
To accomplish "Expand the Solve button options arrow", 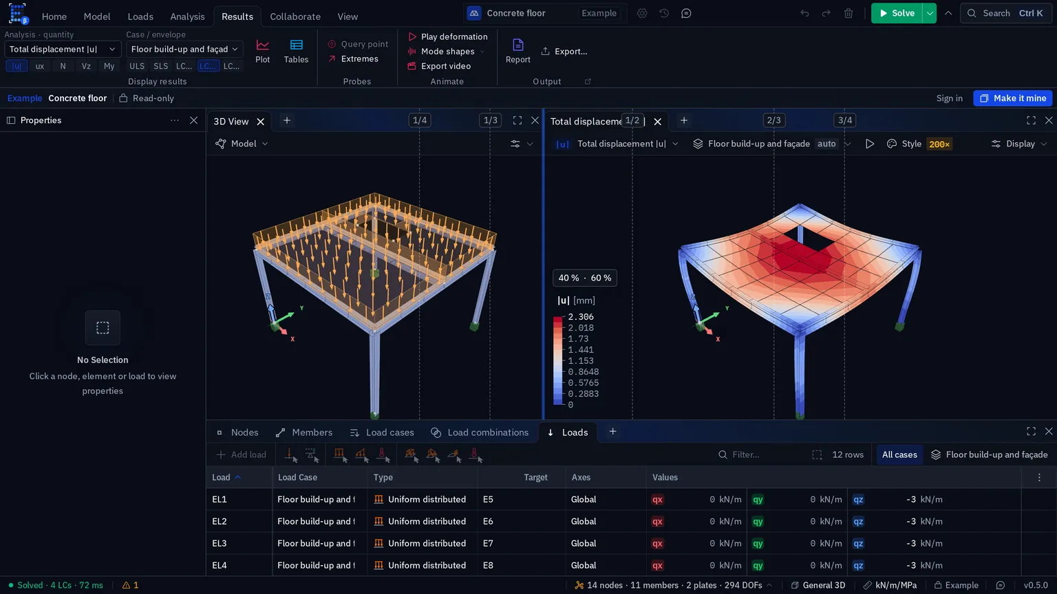I will (x=930, y=13).
